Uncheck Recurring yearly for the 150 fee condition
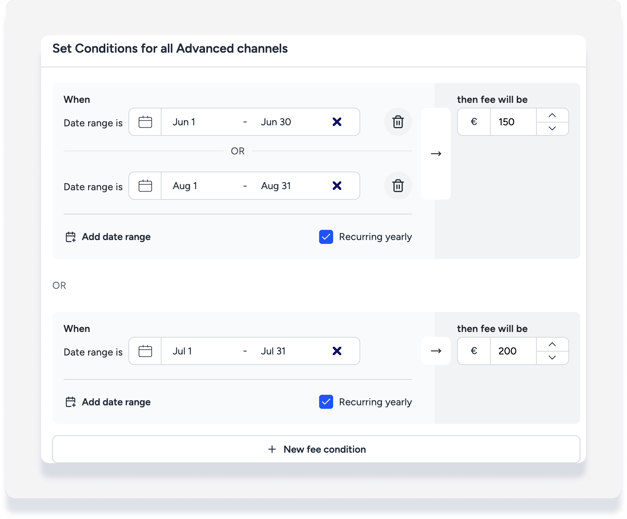Screen dimensions: 627x519 (326, 237)
